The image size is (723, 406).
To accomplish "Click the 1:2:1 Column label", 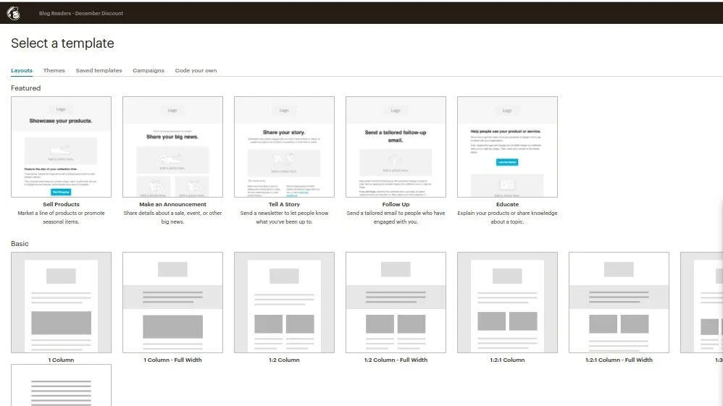I will pyautogui.click(x=508, y=360).
